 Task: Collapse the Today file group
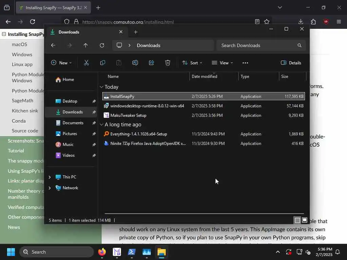tap(102, 87)
